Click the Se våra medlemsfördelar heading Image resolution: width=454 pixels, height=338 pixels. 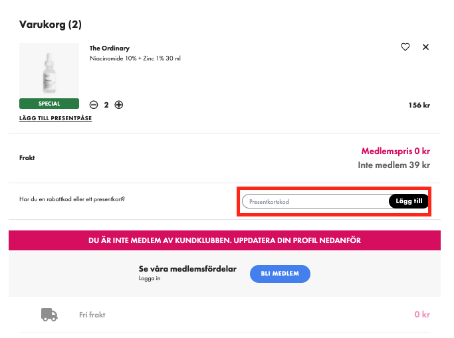187,269
